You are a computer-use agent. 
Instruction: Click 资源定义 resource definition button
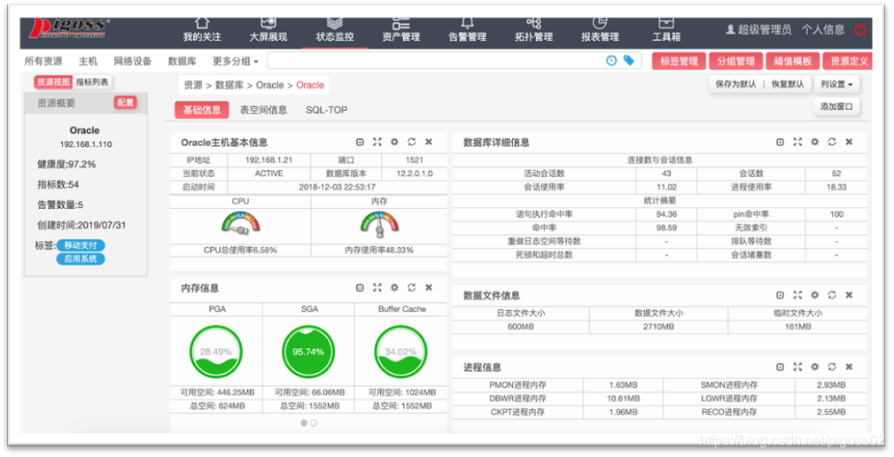click(849, 61)
